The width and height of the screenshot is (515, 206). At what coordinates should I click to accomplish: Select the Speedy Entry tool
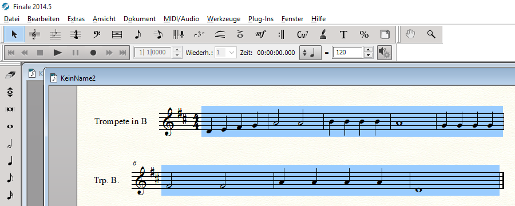pos(159,34)
